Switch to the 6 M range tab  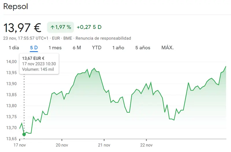point(77,48)
